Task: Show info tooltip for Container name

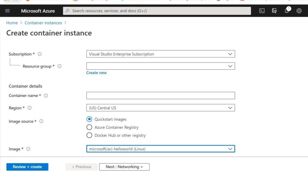Action: click(46, 96)
